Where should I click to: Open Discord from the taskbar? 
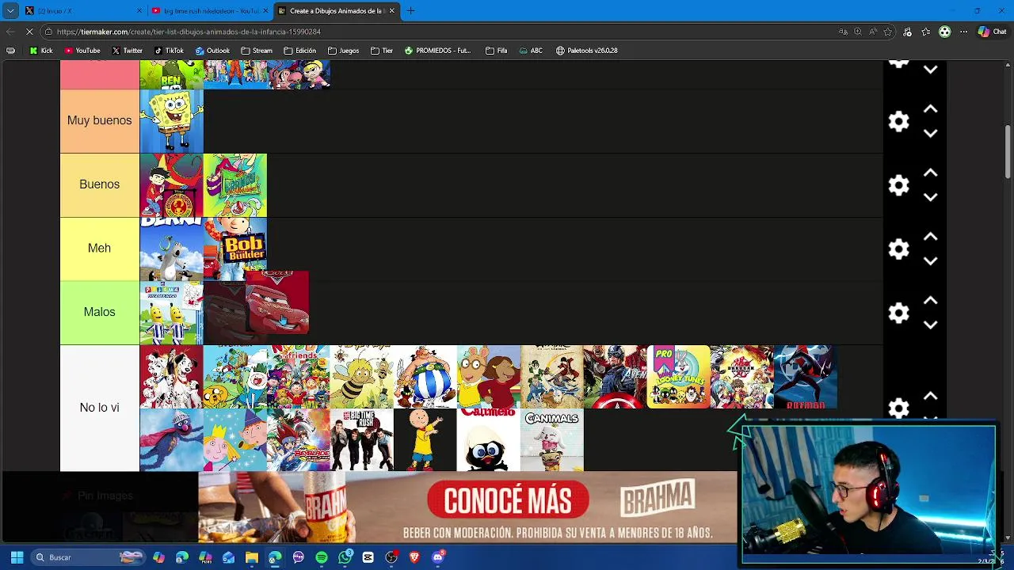437,557
